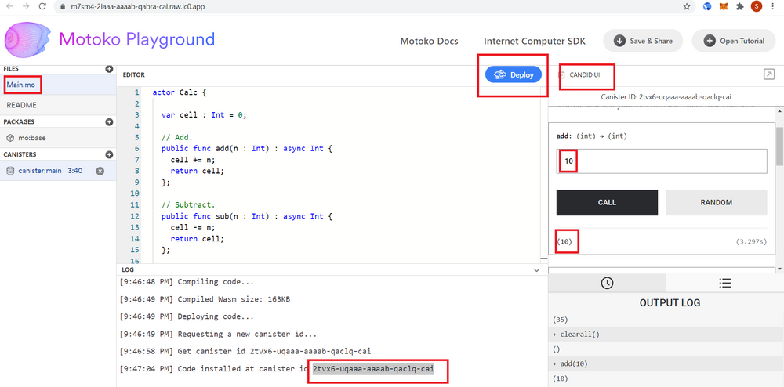Open Candid UI in new window icon
Viewport: 784px width, 387px height.
[x=769, y=74]
